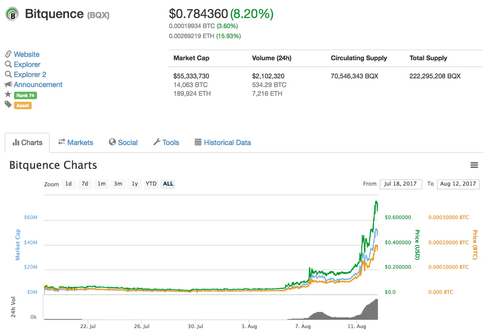Screen dimensions: 483x331
Task: Click the orange Asset badge
Action: (x=23, y=105)
